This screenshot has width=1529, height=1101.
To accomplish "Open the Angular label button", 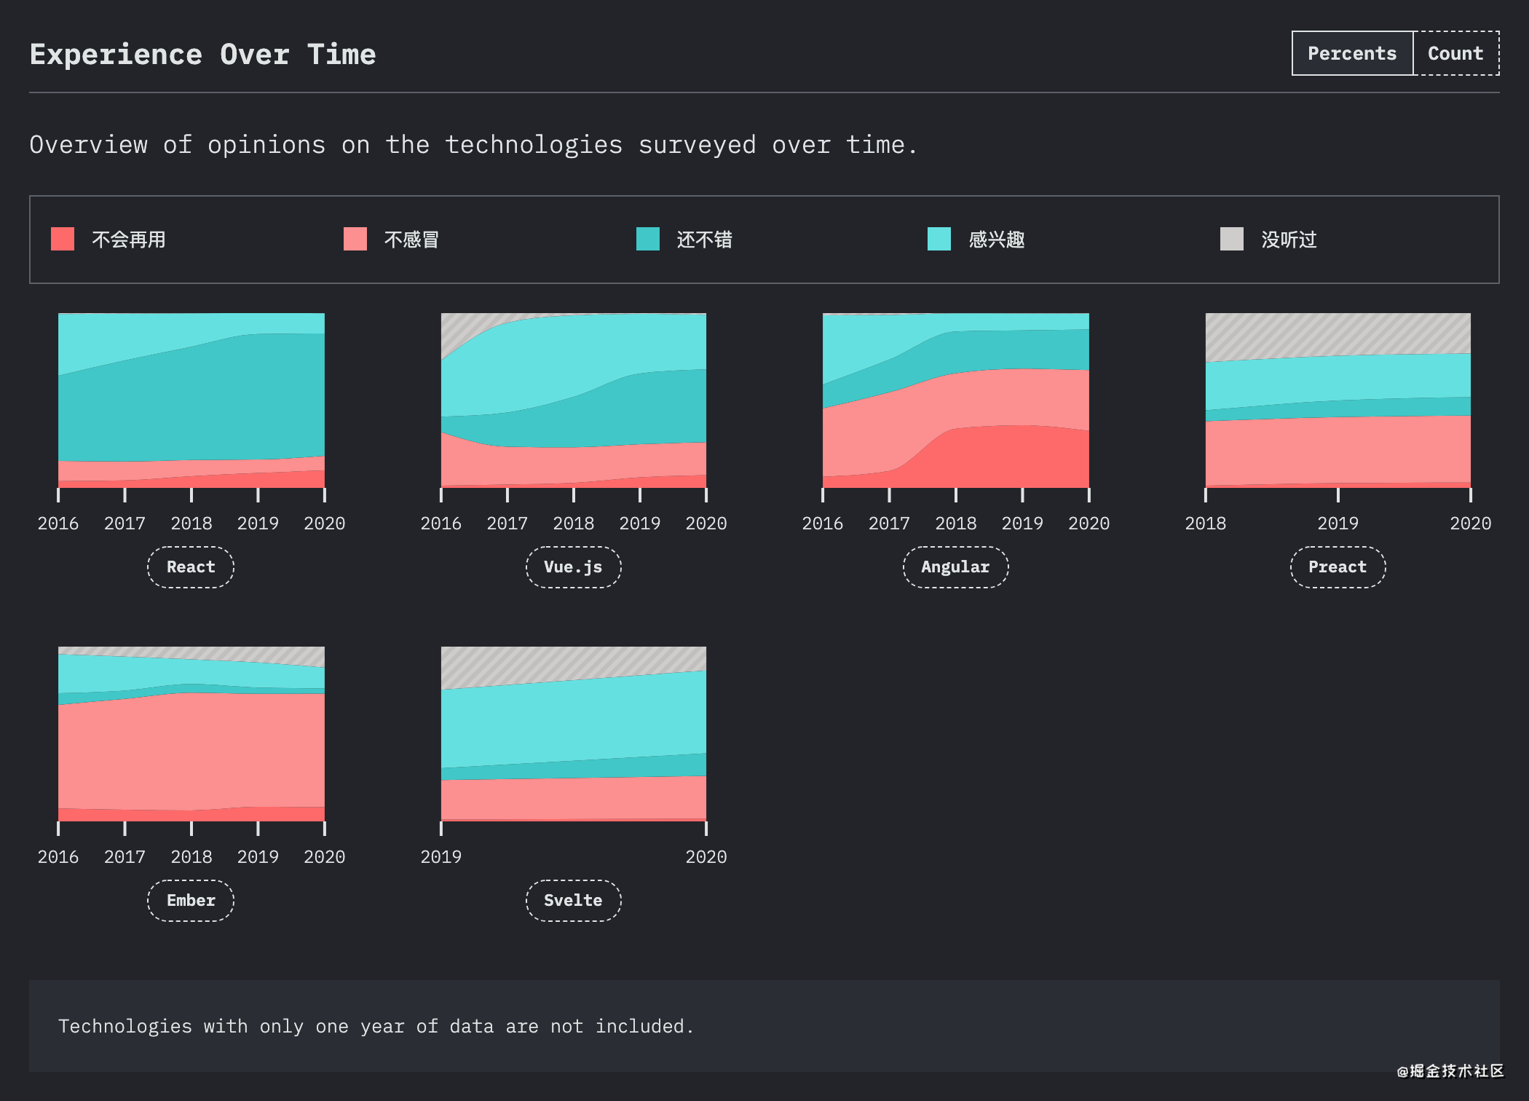I will (x=955, y=567).
